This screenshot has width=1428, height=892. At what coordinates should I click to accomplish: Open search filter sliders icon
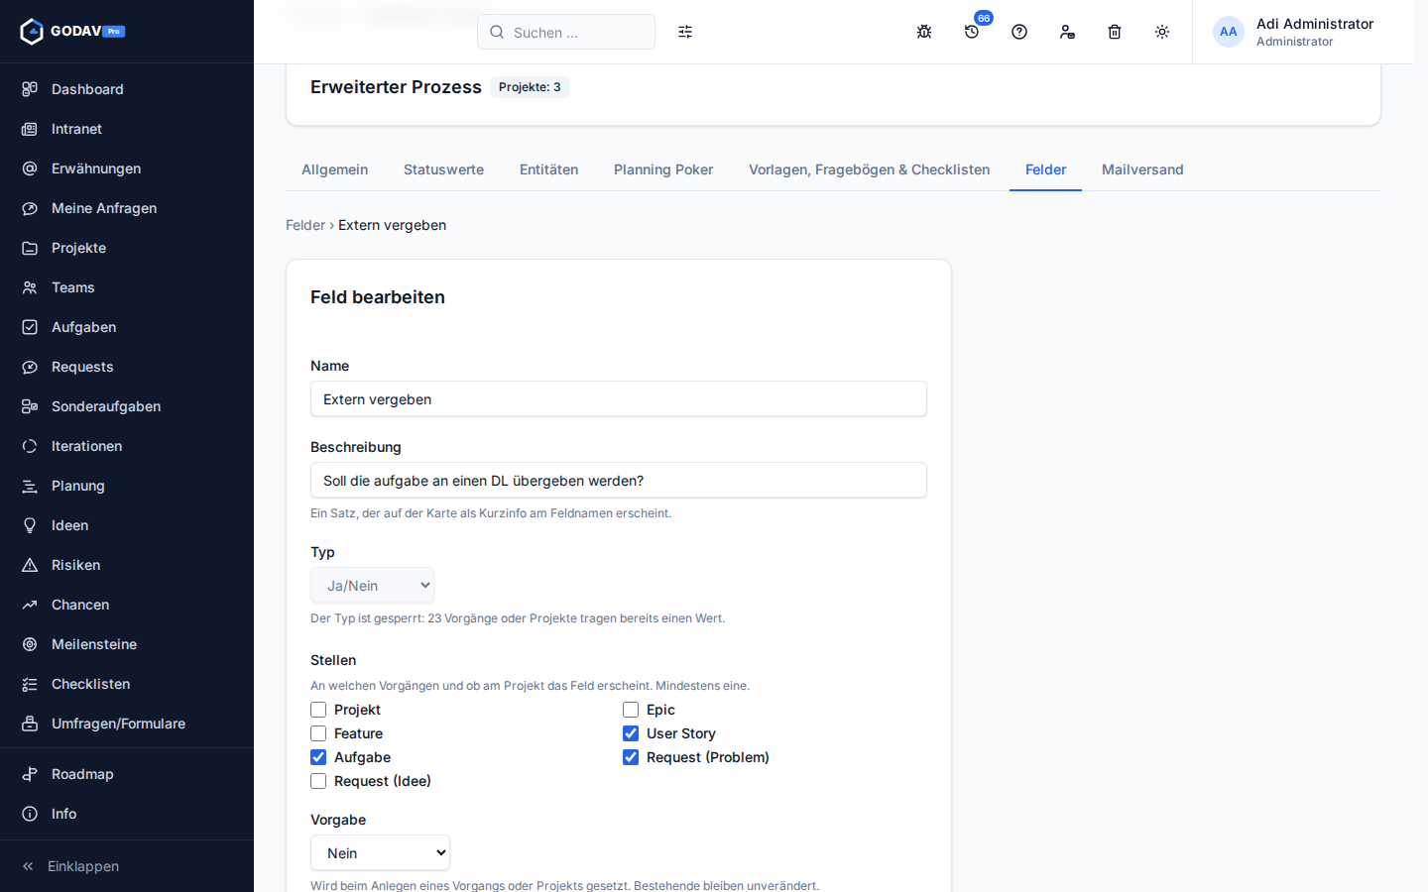(x=685, y=32)
